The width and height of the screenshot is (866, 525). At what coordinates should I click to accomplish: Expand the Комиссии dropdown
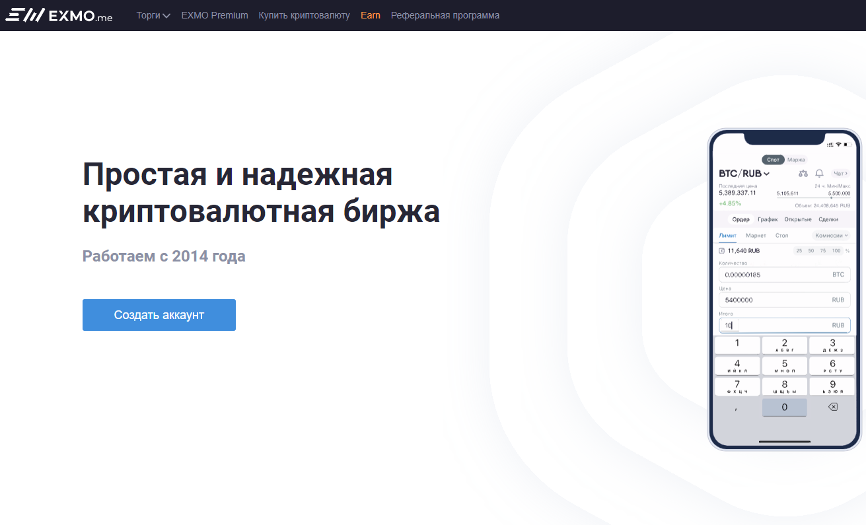pyautogui.click(x=831, y=235)
